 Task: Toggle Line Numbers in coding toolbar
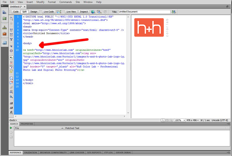pos(11,58)
